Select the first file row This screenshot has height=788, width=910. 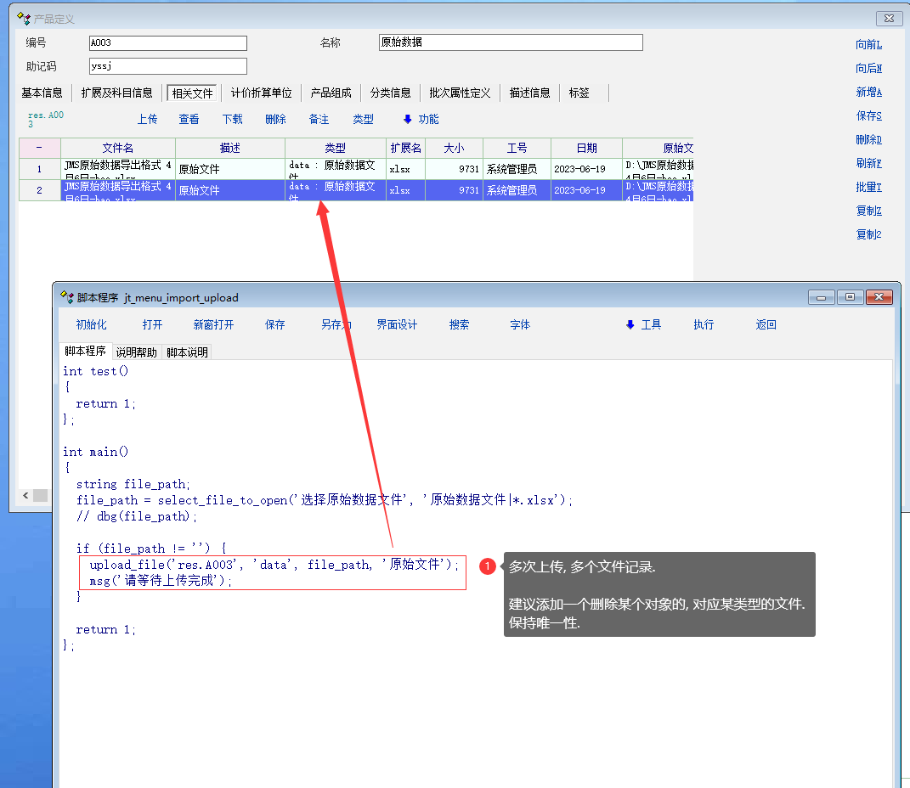click(119, 169)
